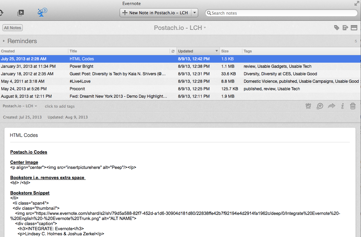Switch the note list view layout icon
Viewport: 361px width, 237px height.
[354, 28]
